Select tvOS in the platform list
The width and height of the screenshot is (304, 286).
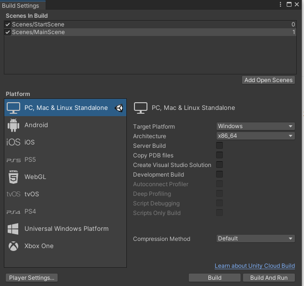point(65,194)
